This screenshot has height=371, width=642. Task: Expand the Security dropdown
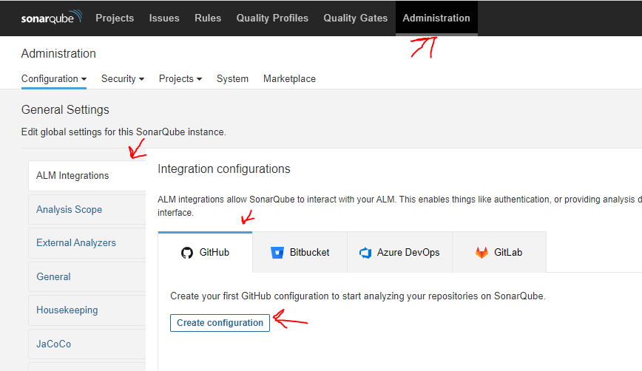pyautogui.click(x=123, y=78)
